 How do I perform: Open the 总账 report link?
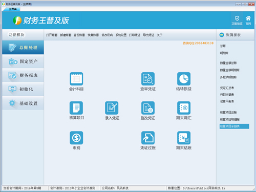tap(223, 46)
